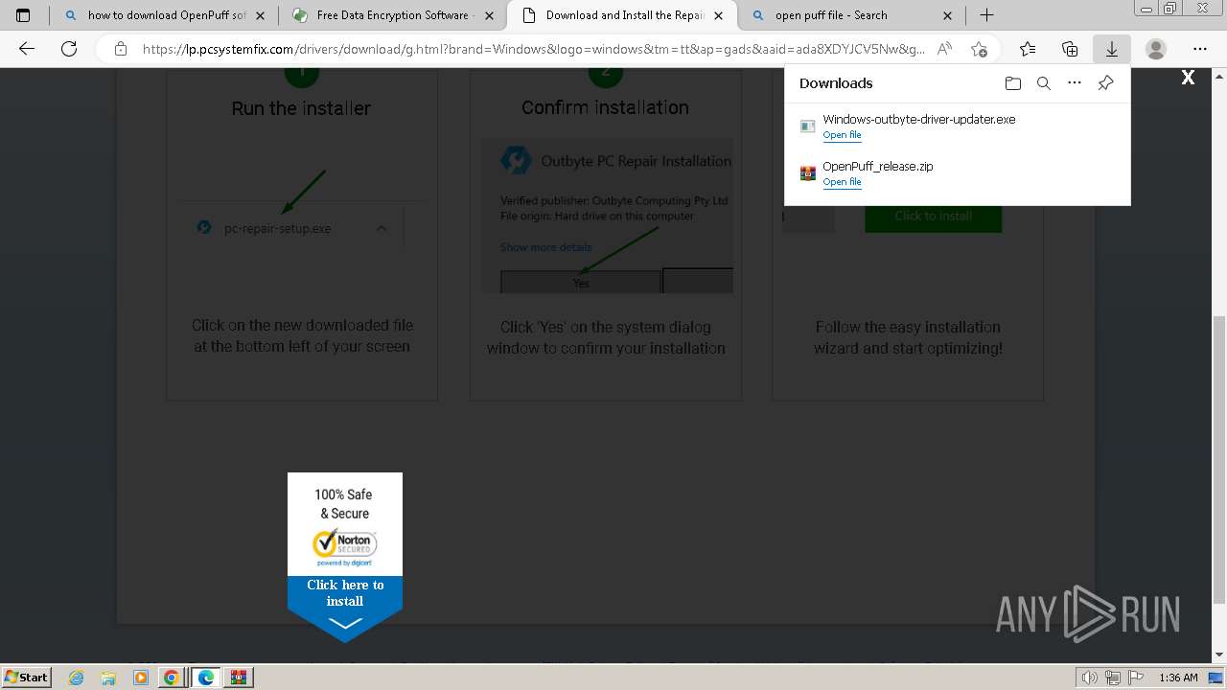Close the 'open puff file - Search' tab
Screen dimensions: 1227x690
(x=947, y=15)
